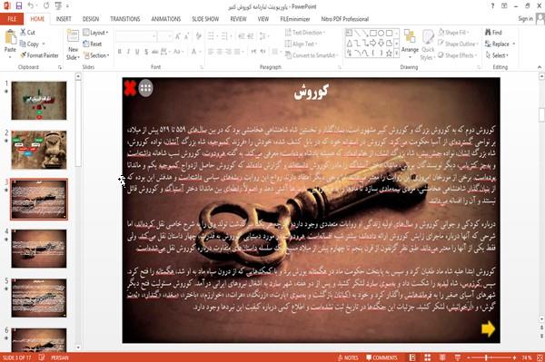Viewport: 545px width, 362px height.
Task: Click the red X icon on the slide
Action: [x=130, y=88]
